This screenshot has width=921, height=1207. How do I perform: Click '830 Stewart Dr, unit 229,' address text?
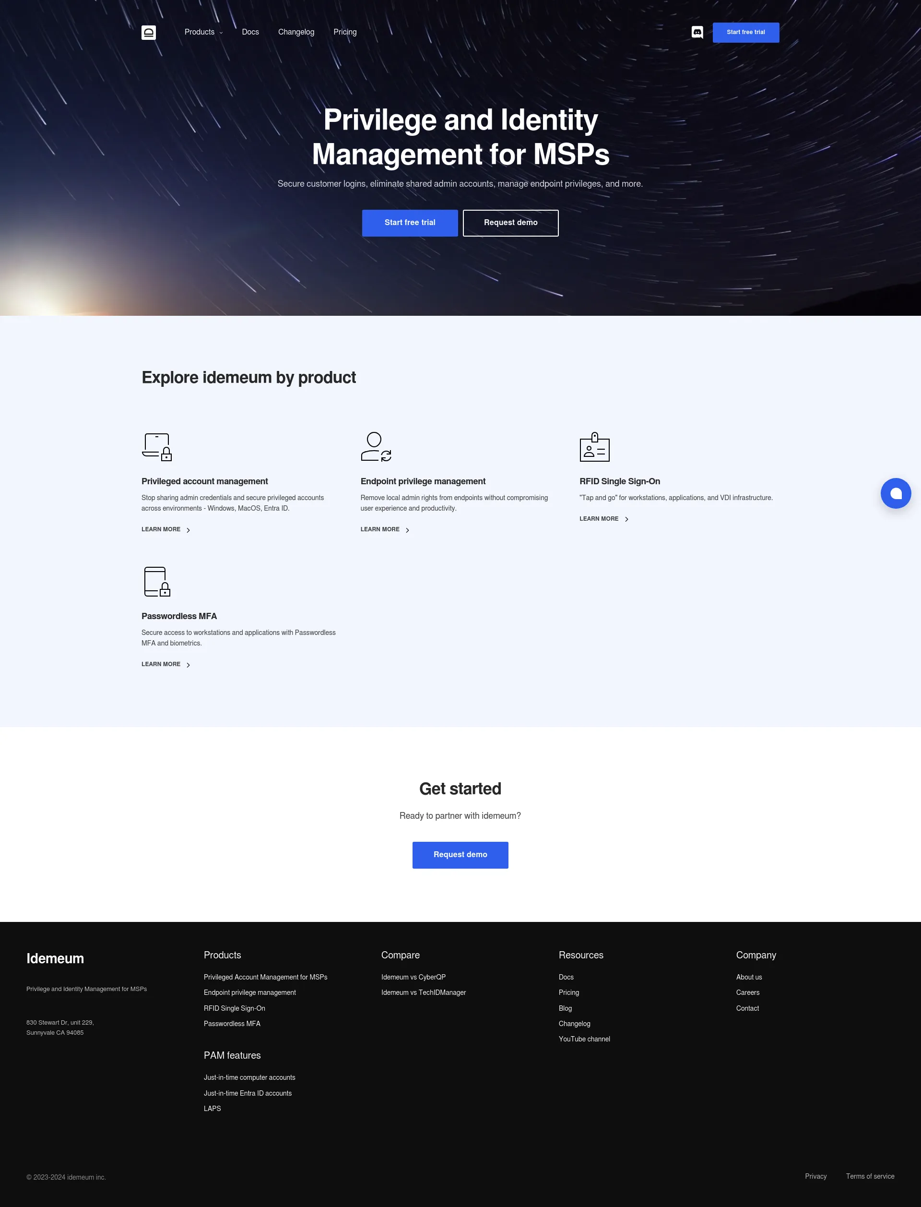pyautogui.click(x=60, y=1022)
